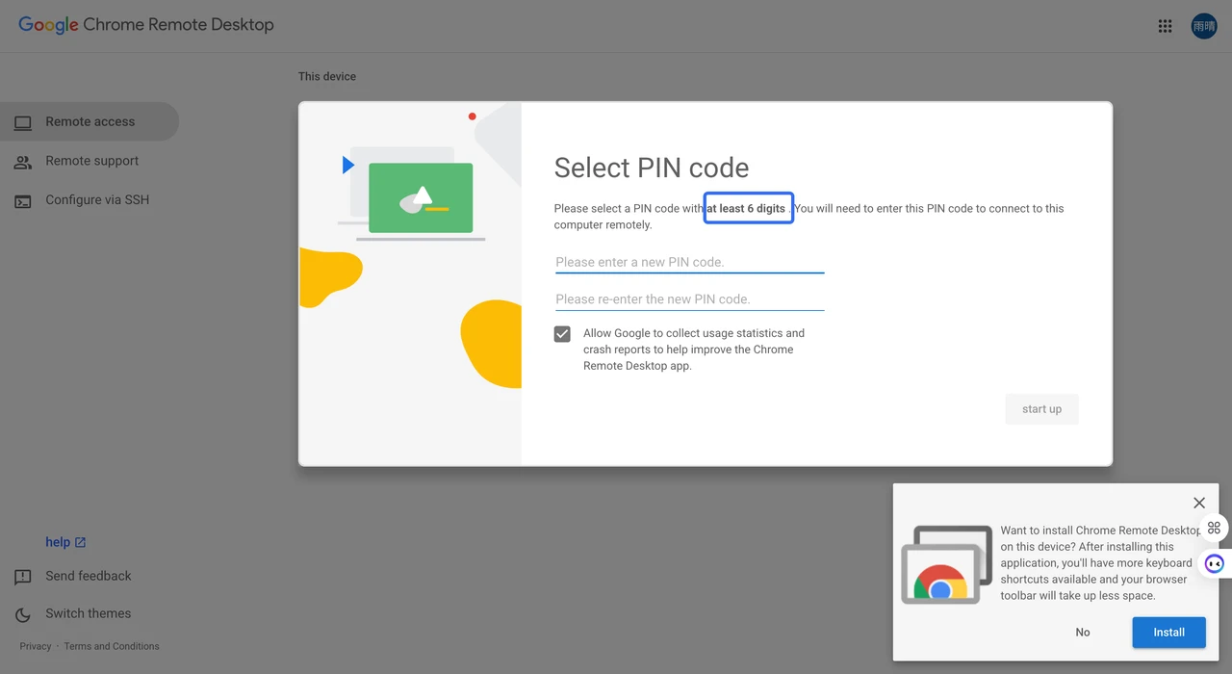Open the Terms and Conditions link
The height and width of the screenshot is (674, 1232).
[112, 646]
